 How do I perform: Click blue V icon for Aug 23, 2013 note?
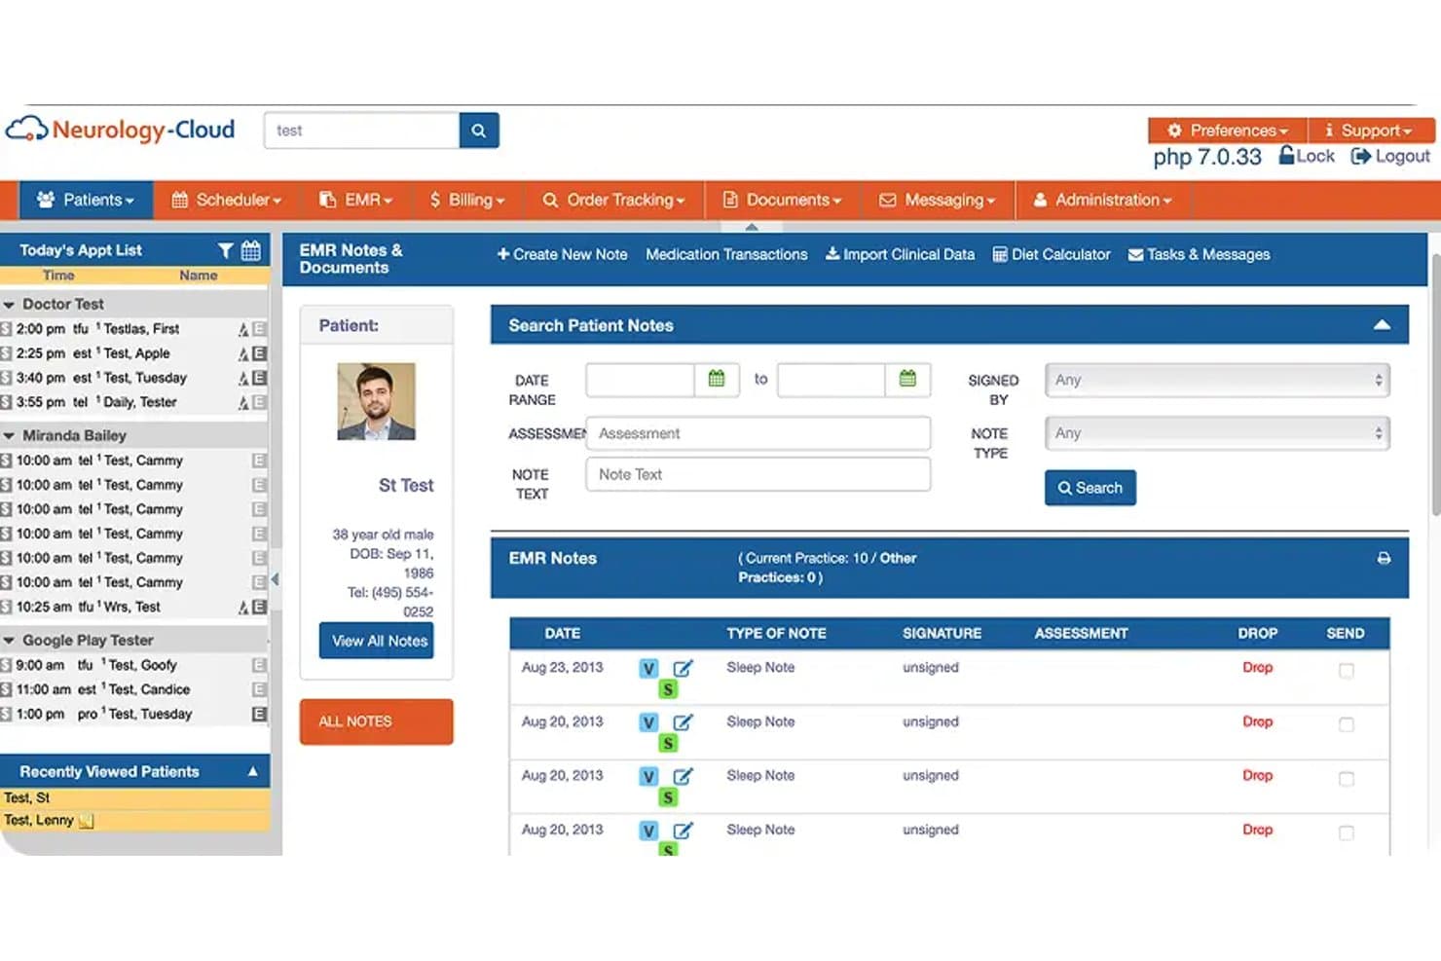point(648,668)
